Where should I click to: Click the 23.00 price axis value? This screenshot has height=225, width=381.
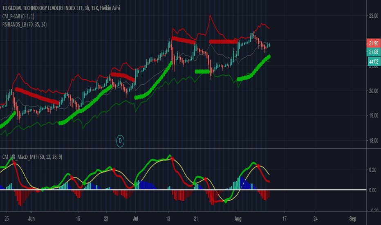click(374, 16)
